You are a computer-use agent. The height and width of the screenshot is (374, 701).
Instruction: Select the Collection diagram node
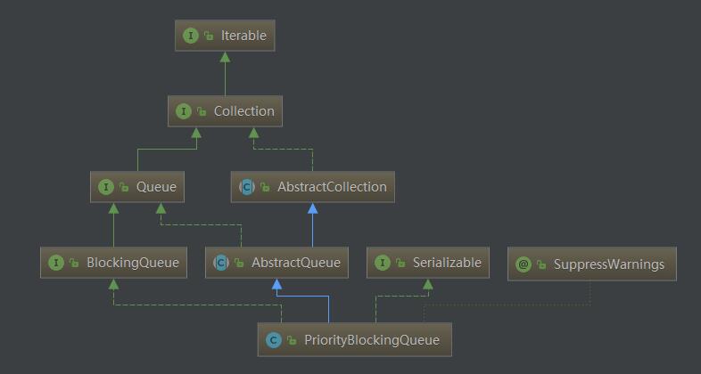225,111
